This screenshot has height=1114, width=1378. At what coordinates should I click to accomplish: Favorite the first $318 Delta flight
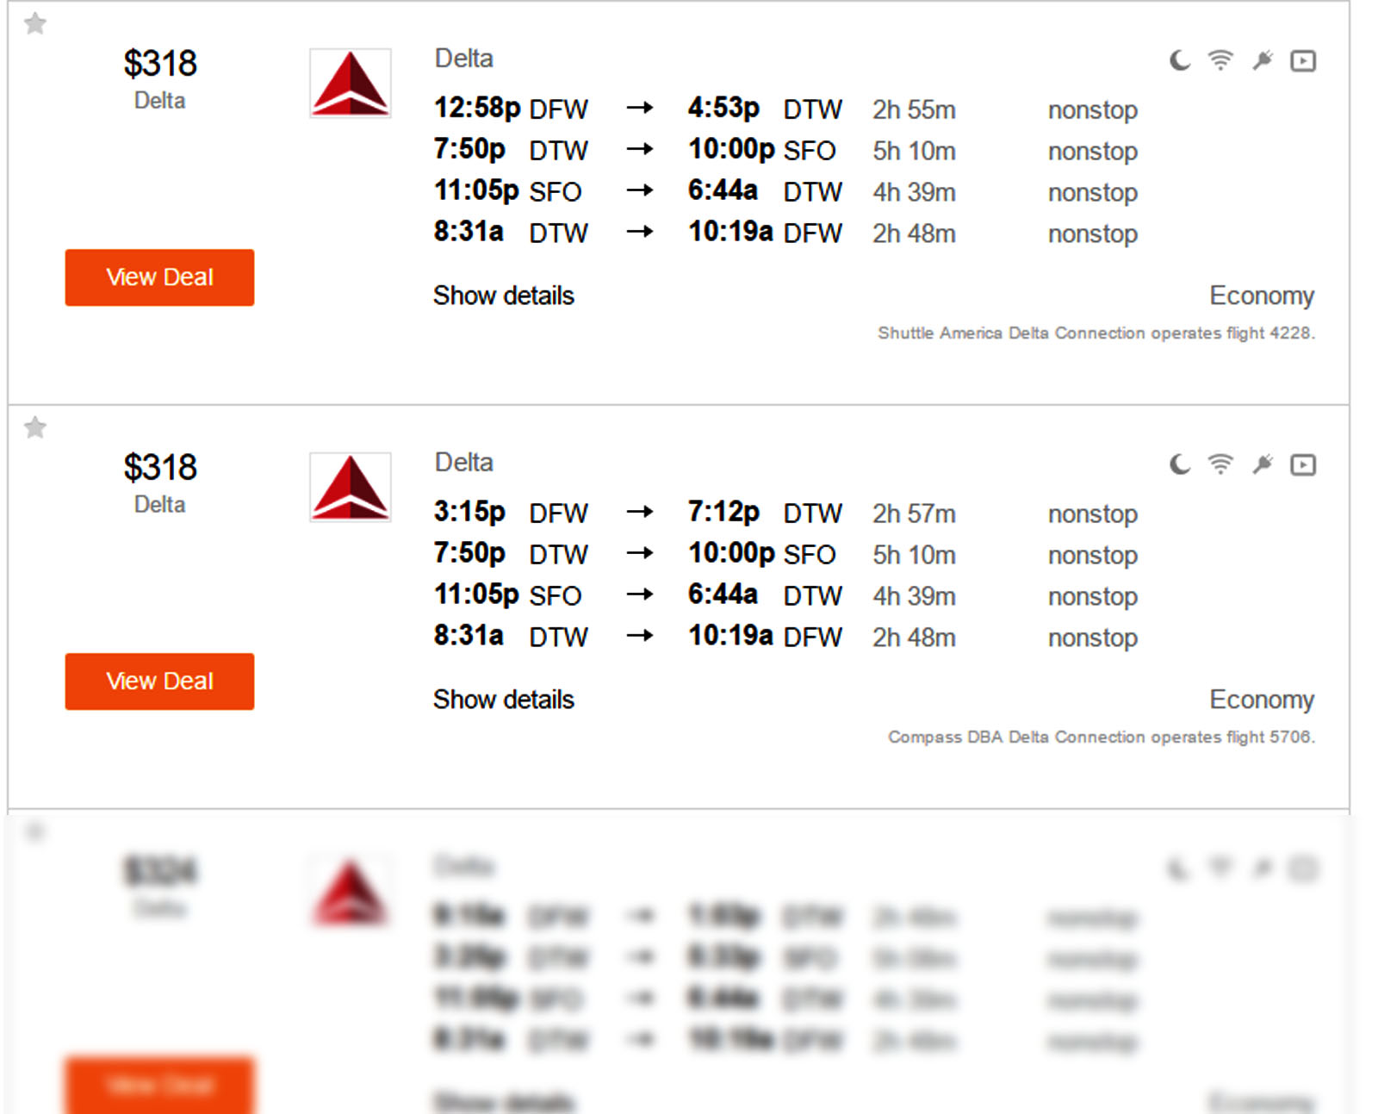[x=35, y=24]
